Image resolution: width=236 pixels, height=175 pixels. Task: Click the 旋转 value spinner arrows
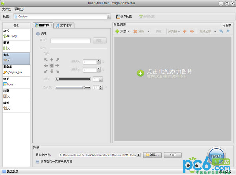click(101, 79)
